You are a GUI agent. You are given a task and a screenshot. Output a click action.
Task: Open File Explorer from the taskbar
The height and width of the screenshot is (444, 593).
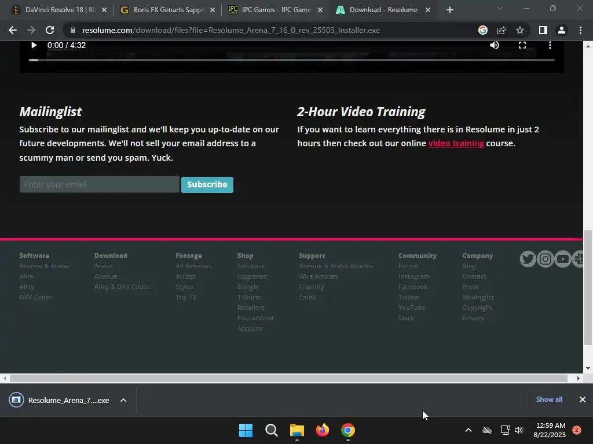click(297, 430)
